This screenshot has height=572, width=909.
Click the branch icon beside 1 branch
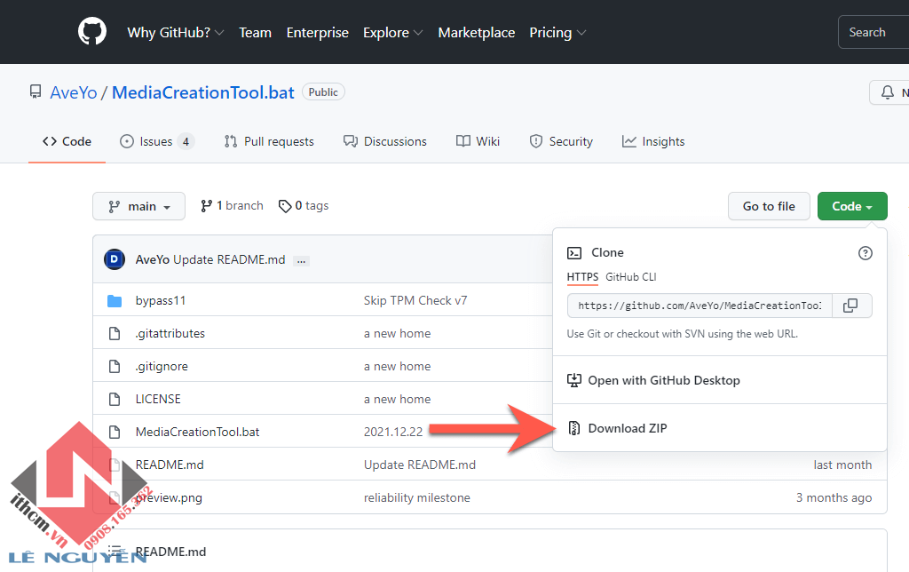[206, 206]
